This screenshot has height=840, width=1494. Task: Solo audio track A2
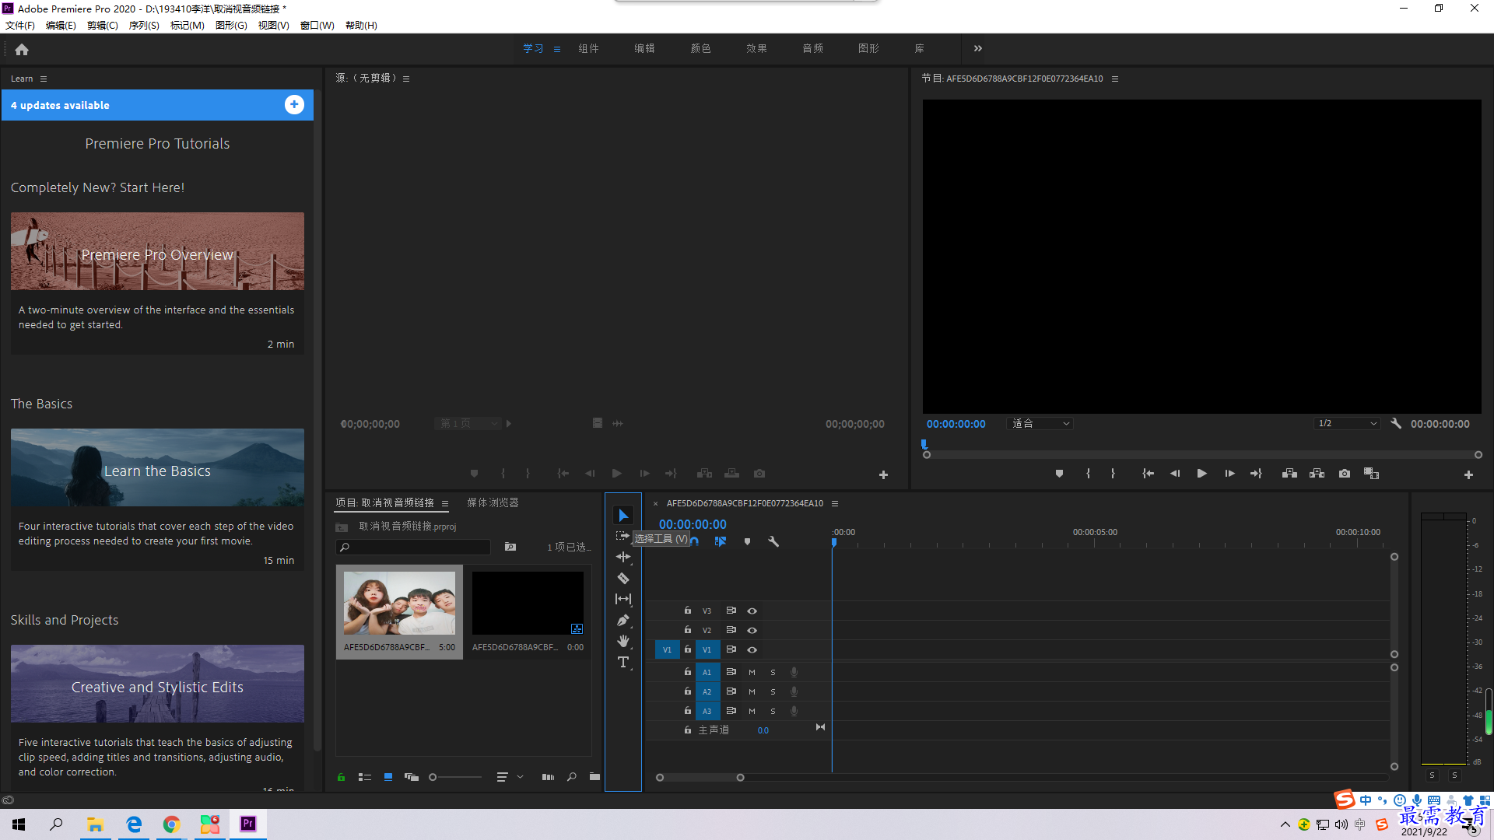(x=773, y=691)
